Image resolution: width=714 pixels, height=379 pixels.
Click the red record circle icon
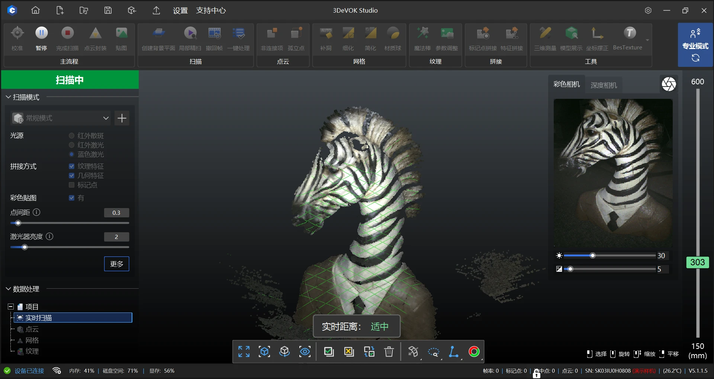(x=474, y=352)
